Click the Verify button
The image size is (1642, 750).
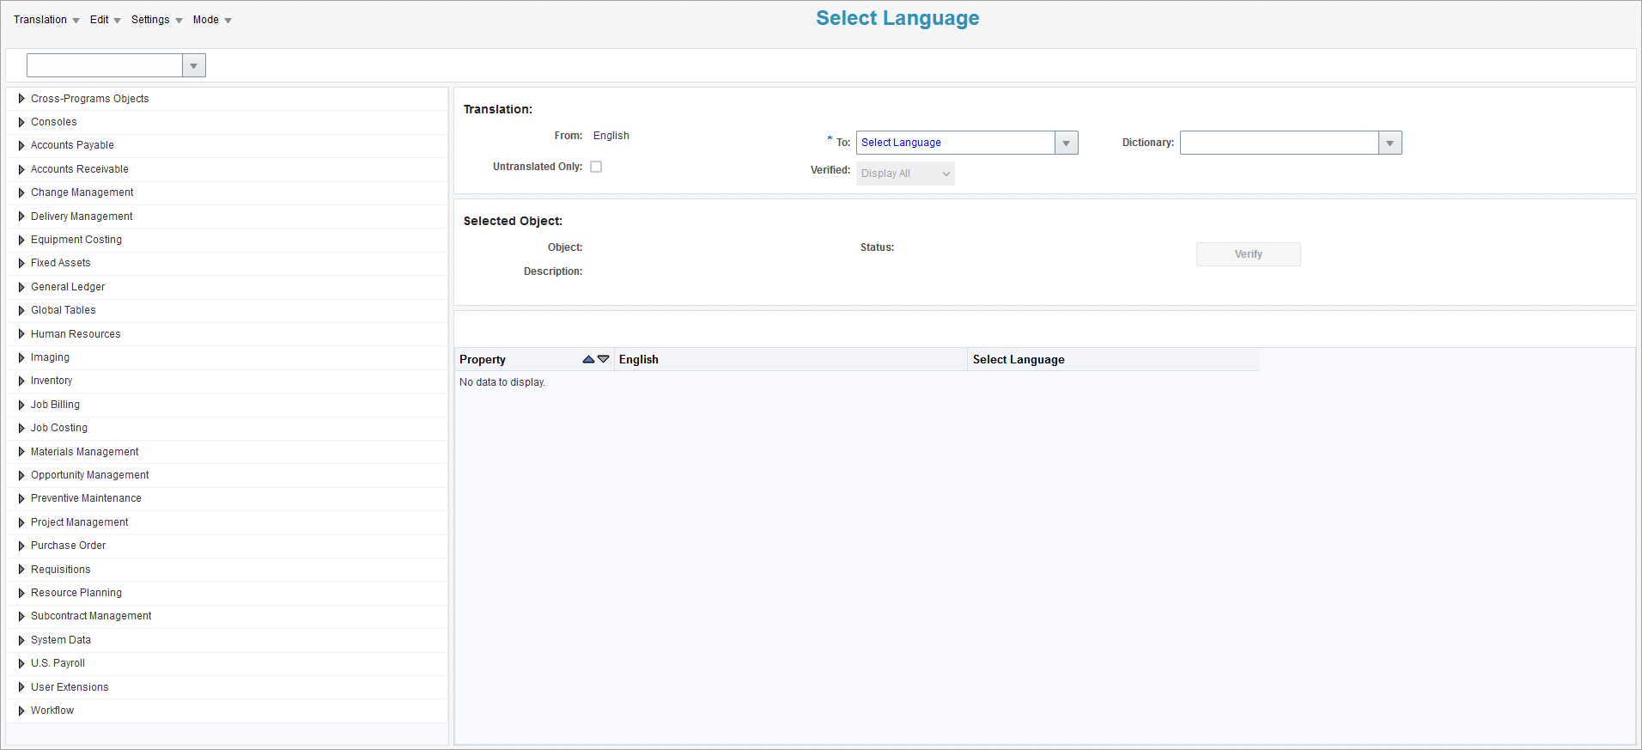tap(1248, 254)
